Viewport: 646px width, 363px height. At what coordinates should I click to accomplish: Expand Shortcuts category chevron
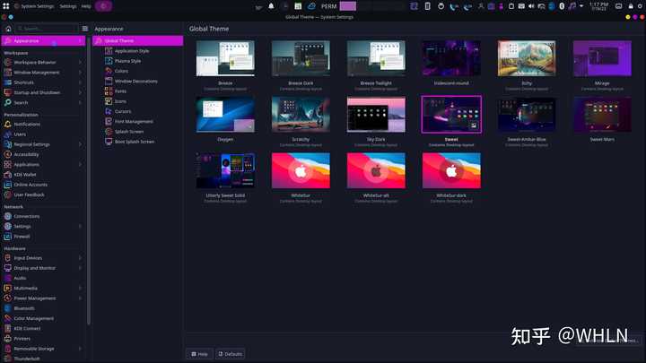coord(80,82)
